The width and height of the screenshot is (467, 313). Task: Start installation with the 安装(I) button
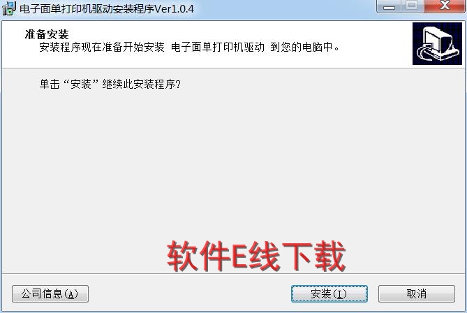pyautogui.click(x=329, y=294)
